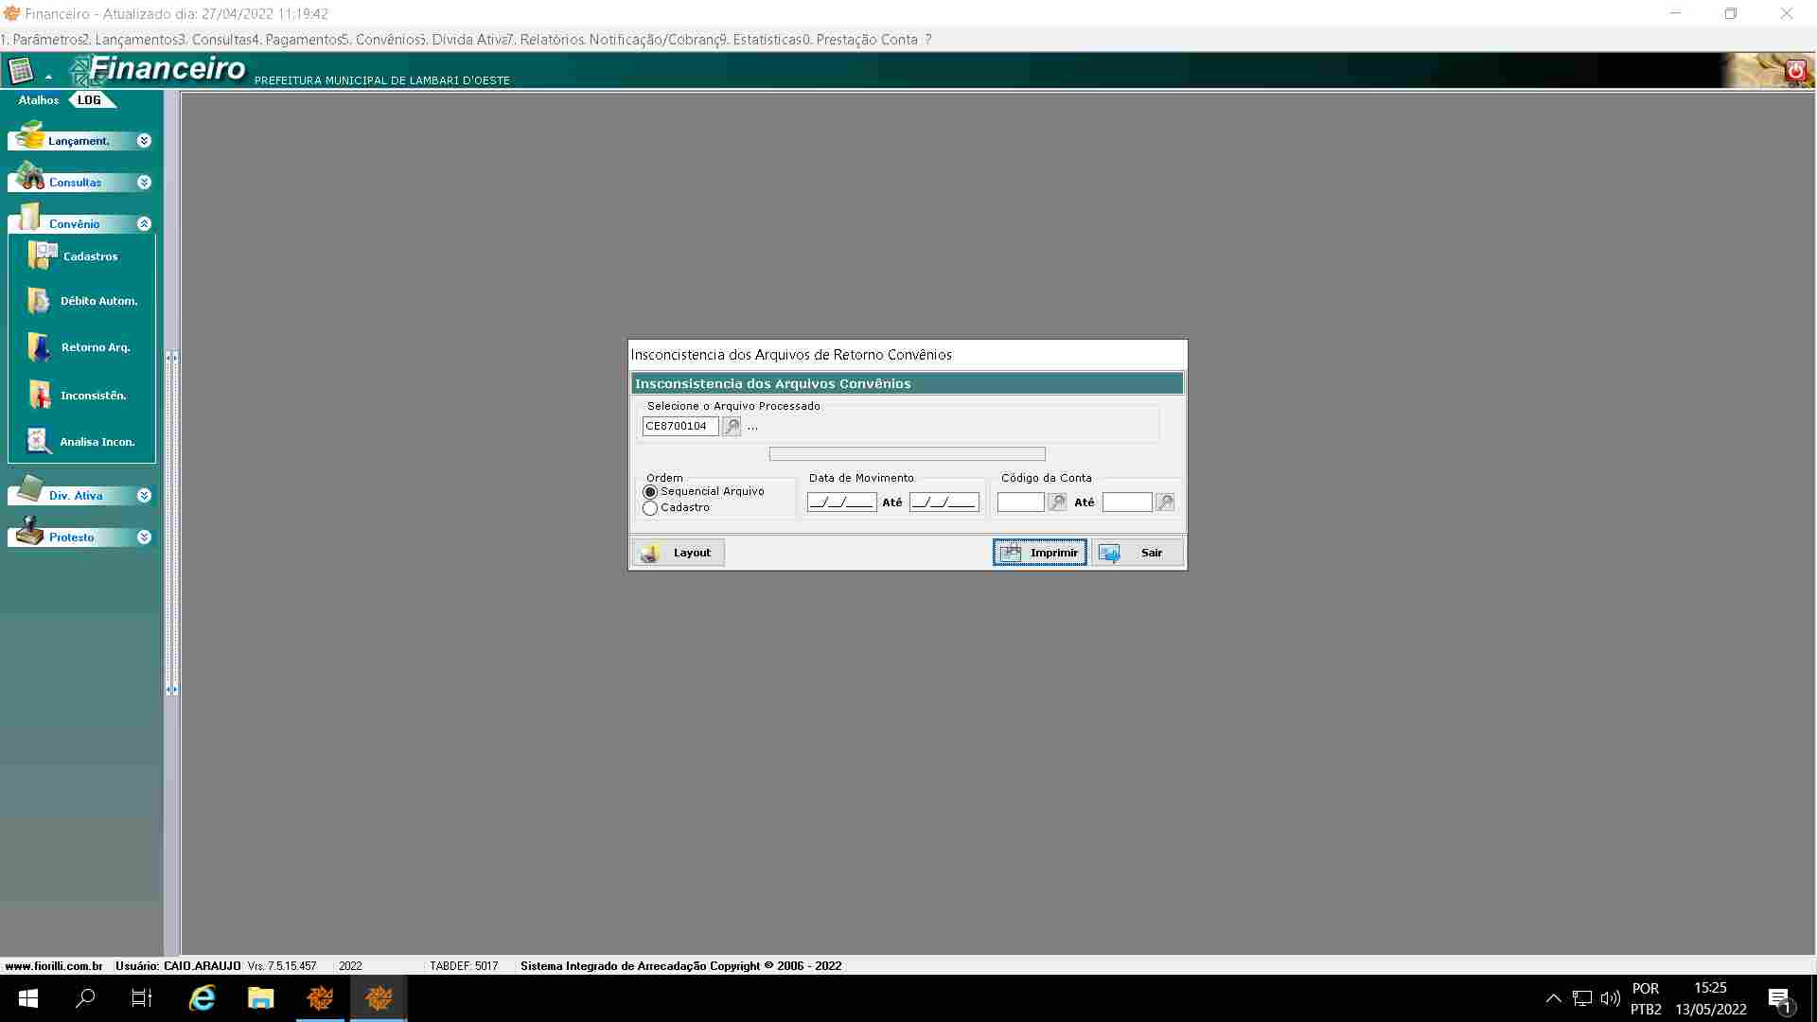Click the calculator icon in header
Image resolution: width=1817 pixels, height=1022 pixels.
pyautogui.click(x=21, y=71)
